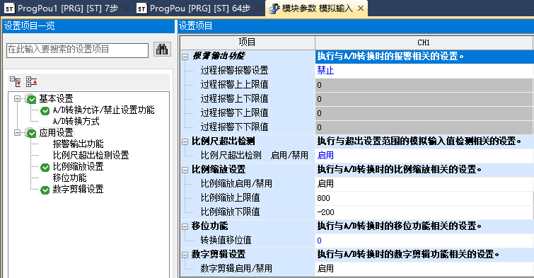Click 比例缩放下限值 cell showing -200
534x278 pixels.
click(424, 212)
